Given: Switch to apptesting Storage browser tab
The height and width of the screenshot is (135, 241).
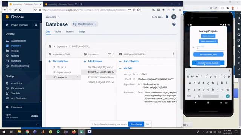Looking at the screenshot, I should (x=61, y=4).
